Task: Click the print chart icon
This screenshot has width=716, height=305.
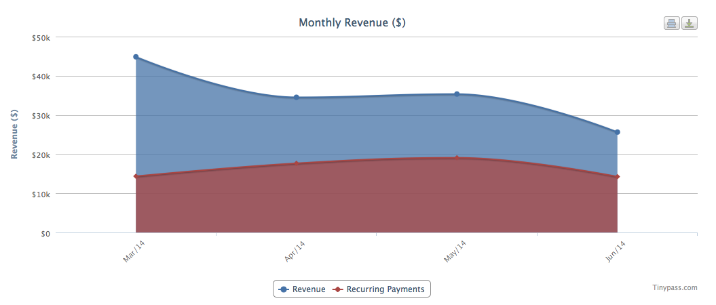Action: click(x=671, y=24)
